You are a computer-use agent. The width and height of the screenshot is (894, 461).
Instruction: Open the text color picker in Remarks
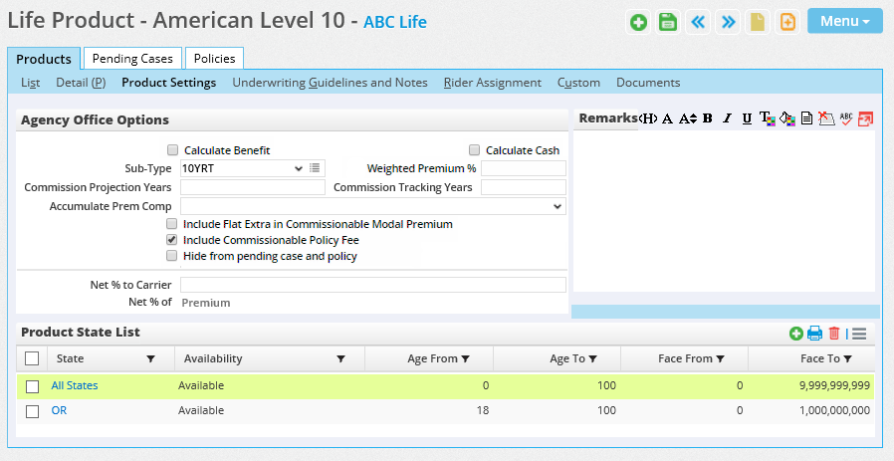(x=768, y=118)
